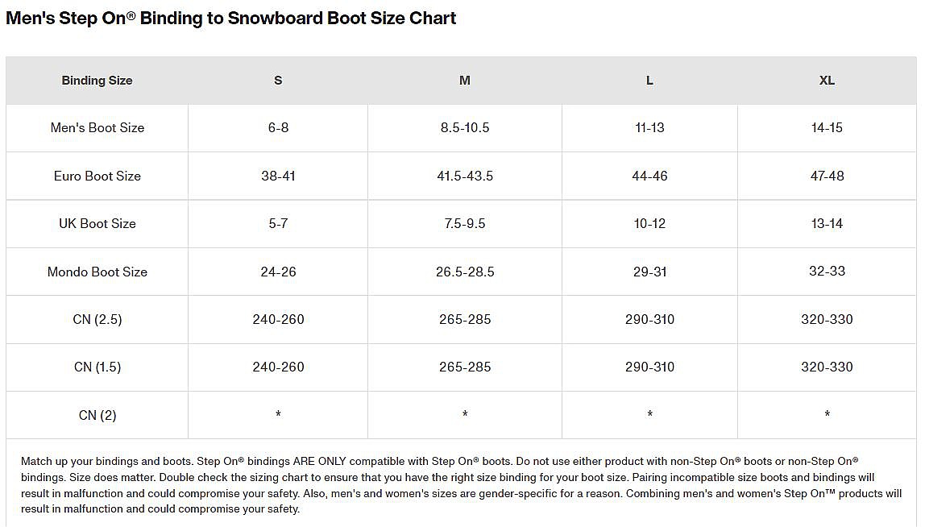Click the CN (2) row label
This screenshot has width=925, height=527.
tap(97, 415)
